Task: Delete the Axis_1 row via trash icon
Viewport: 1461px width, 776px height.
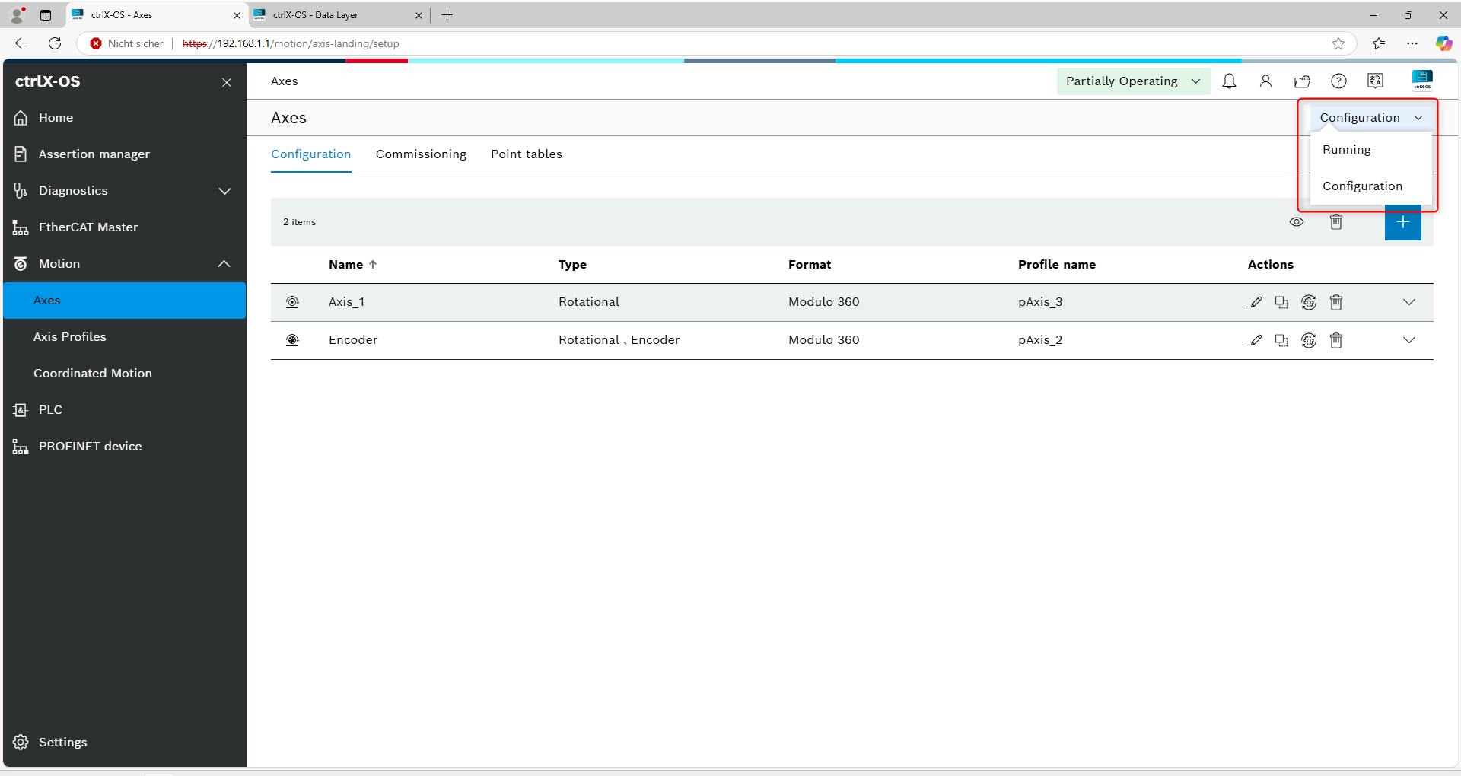Action: 1335,302
